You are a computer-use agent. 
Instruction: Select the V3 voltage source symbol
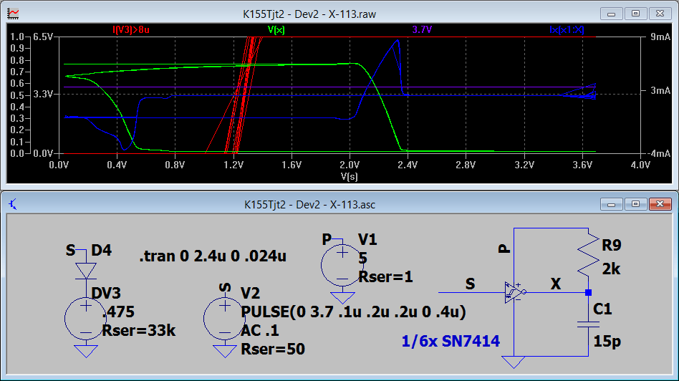point(86,315)
